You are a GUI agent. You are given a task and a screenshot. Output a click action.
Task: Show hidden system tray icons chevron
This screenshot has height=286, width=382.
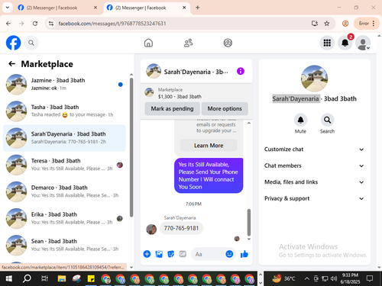307,279
